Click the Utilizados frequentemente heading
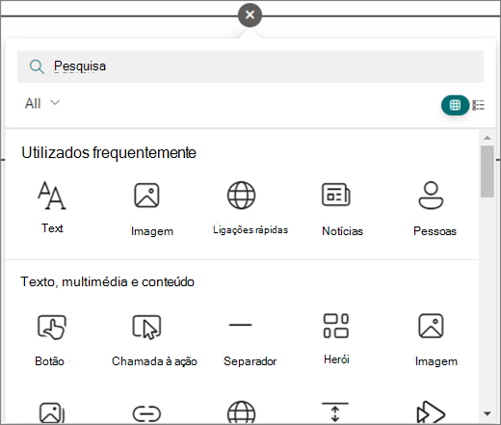 tap(109, 152)
